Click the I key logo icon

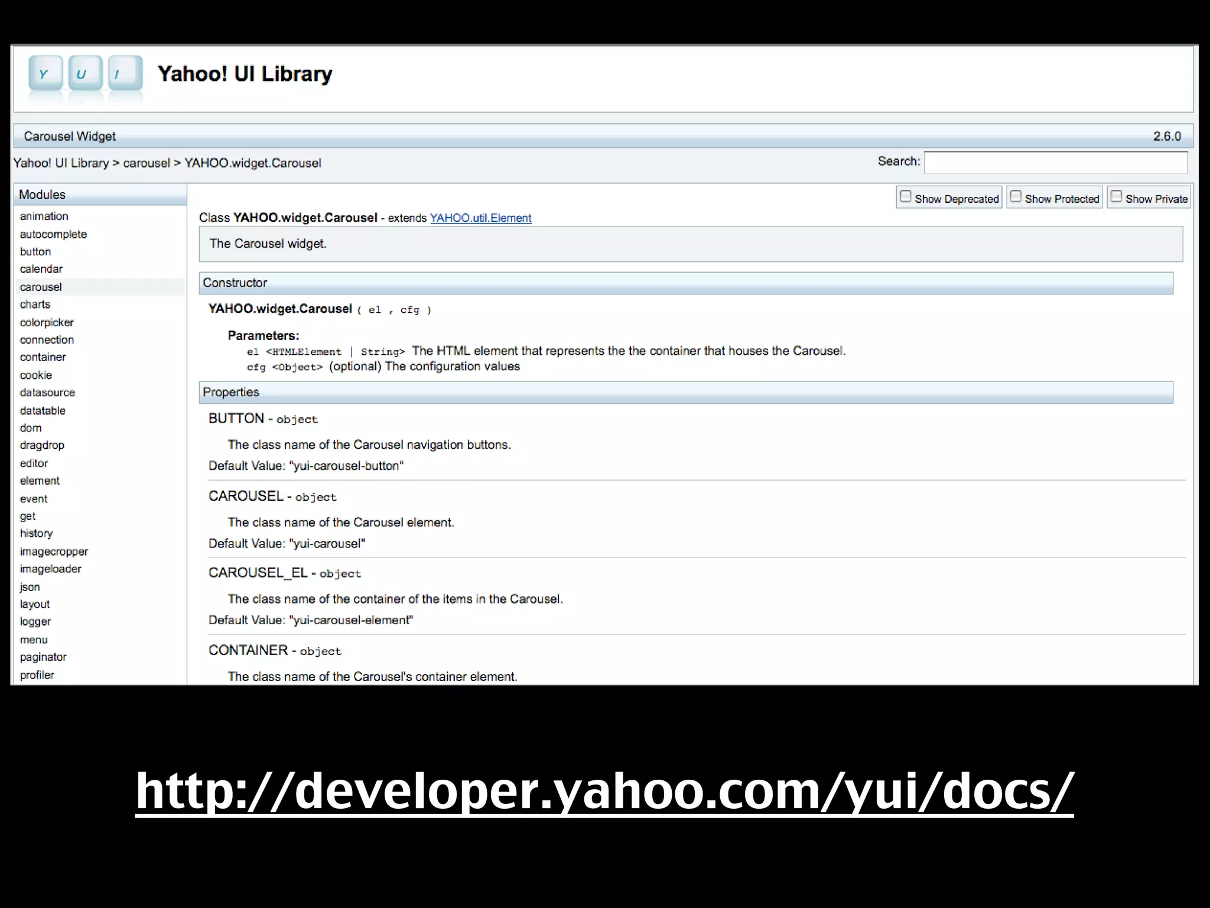point(125,74)
